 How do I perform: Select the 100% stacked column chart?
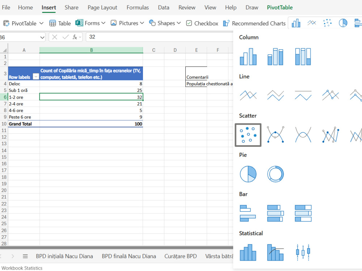point(303,57)
